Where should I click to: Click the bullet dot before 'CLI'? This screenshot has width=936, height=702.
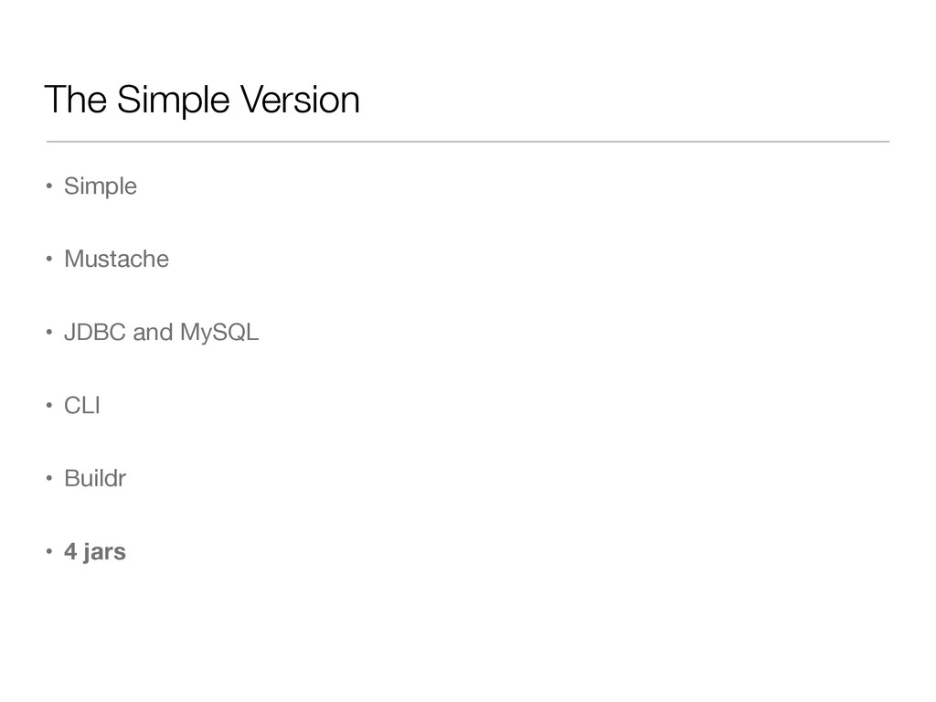[x=49, y=406]
